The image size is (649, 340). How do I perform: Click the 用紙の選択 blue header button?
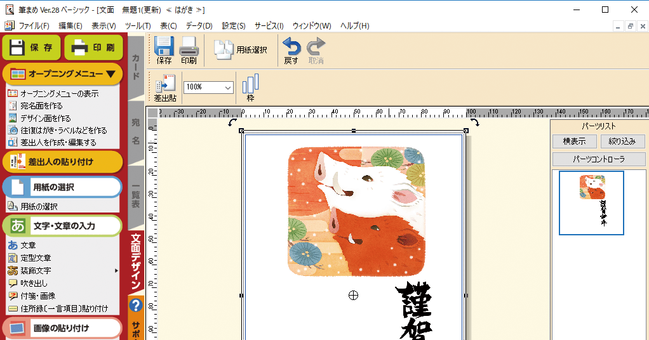coord(62,187)
